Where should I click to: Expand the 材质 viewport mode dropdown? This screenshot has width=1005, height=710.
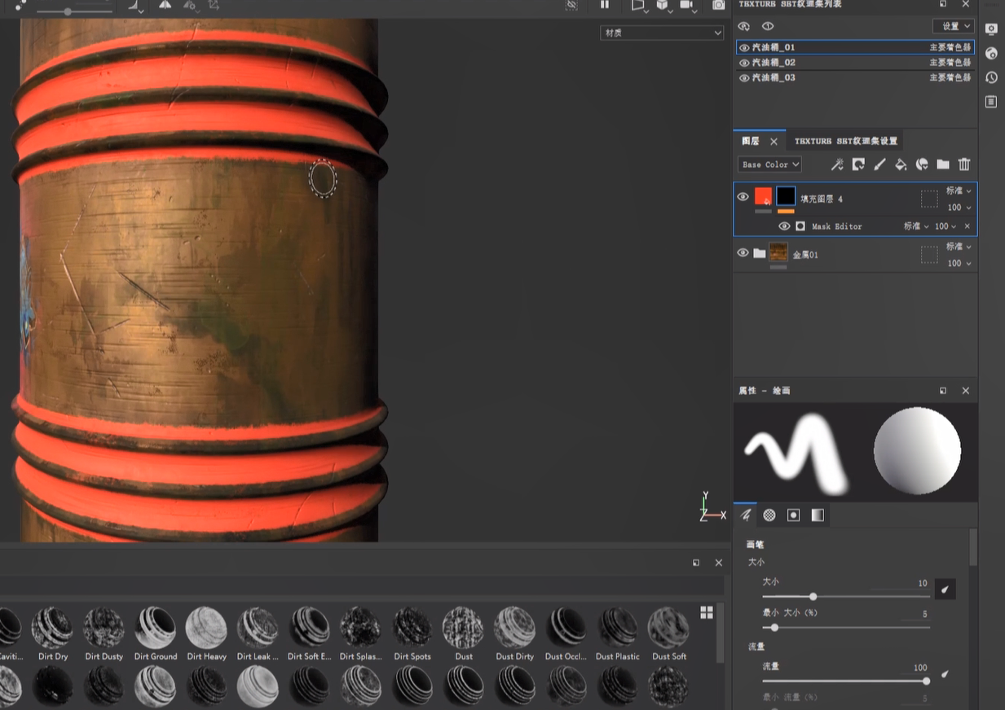661,33
